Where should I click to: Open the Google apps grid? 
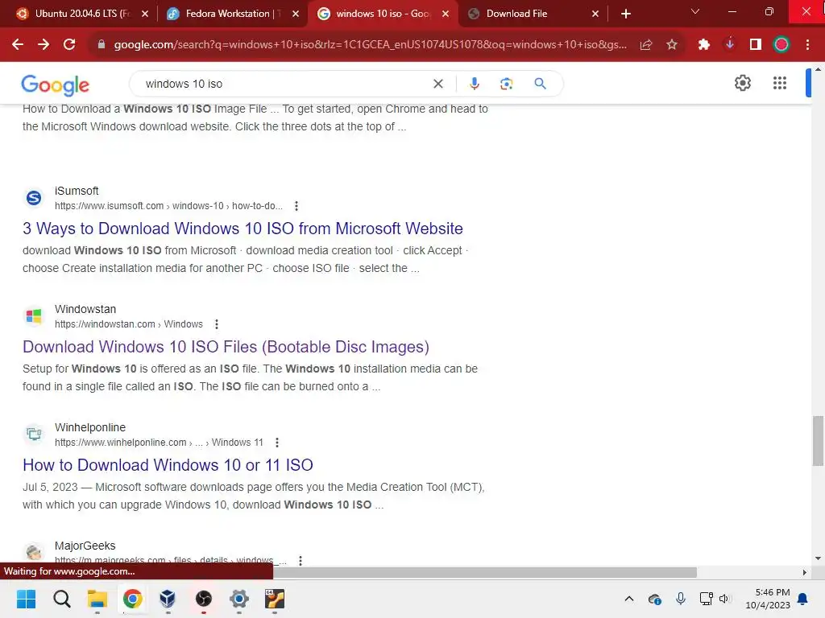(x=779, y=83)
